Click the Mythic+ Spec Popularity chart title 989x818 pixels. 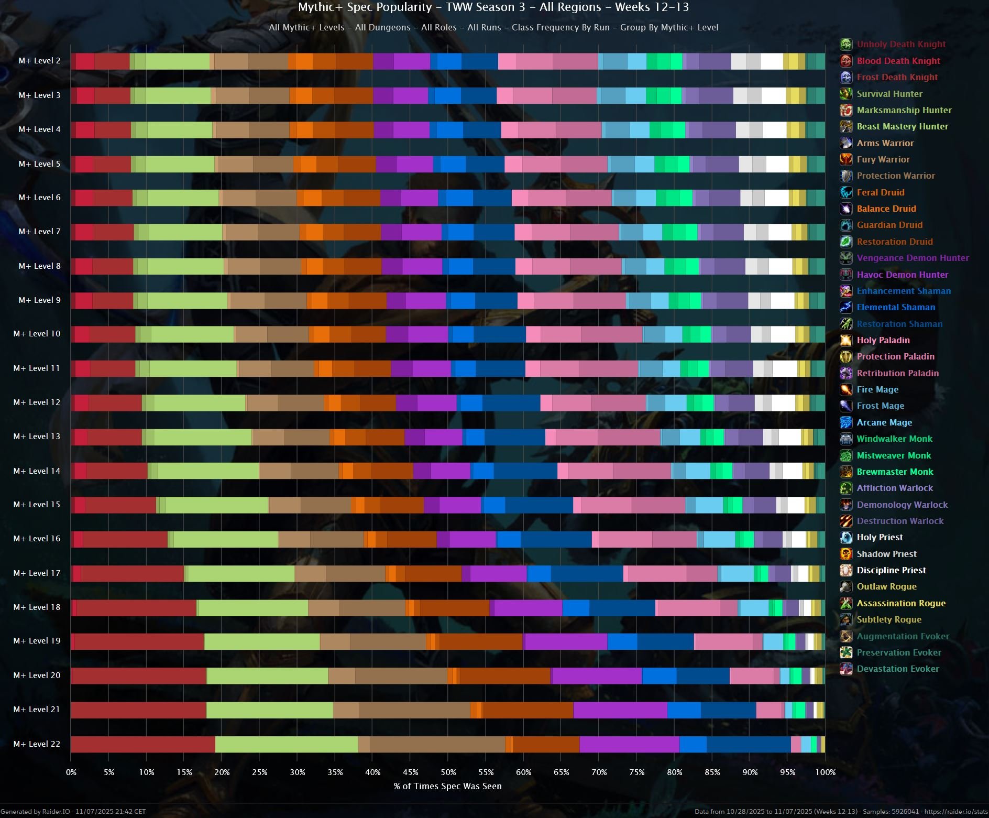[493, 7]
